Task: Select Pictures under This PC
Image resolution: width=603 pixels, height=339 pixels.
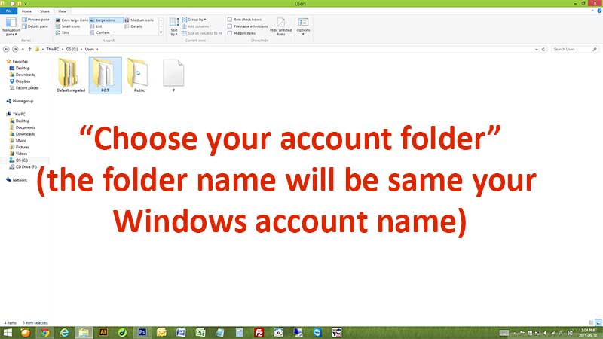Action: (20, 147)
